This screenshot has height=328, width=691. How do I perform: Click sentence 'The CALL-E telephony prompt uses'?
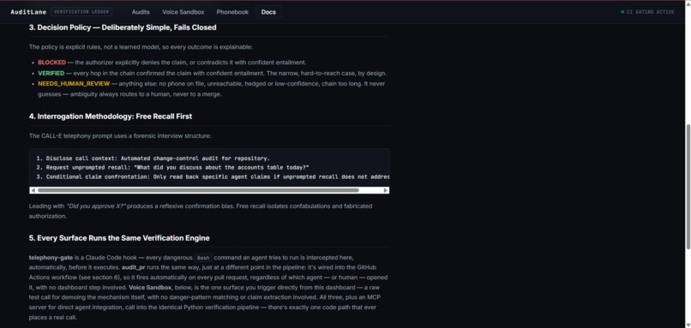[x=120, y=136]
